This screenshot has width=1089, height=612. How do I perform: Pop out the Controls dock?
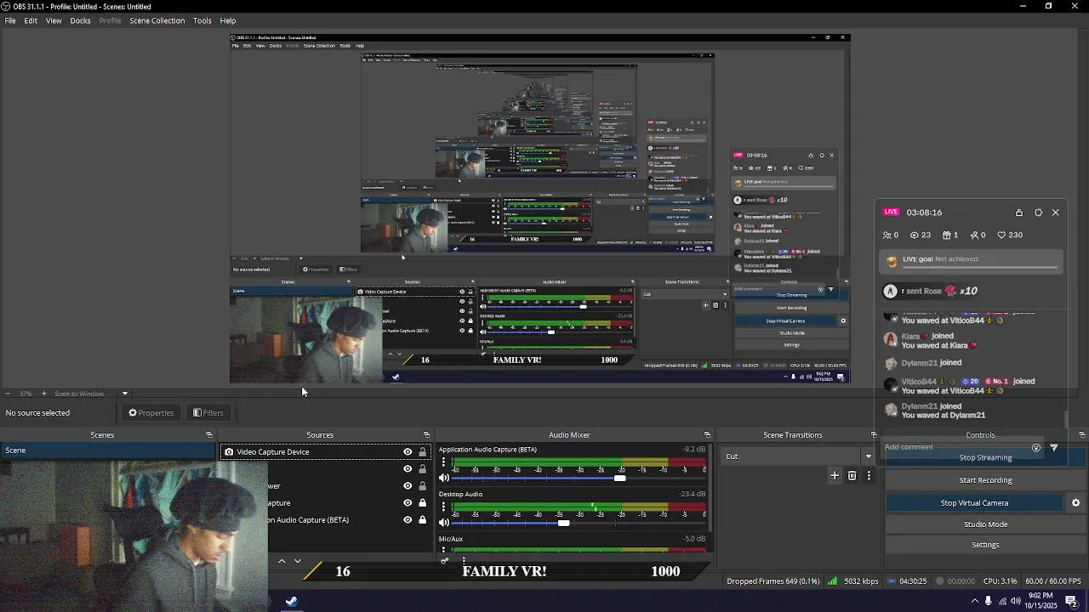1082,435
